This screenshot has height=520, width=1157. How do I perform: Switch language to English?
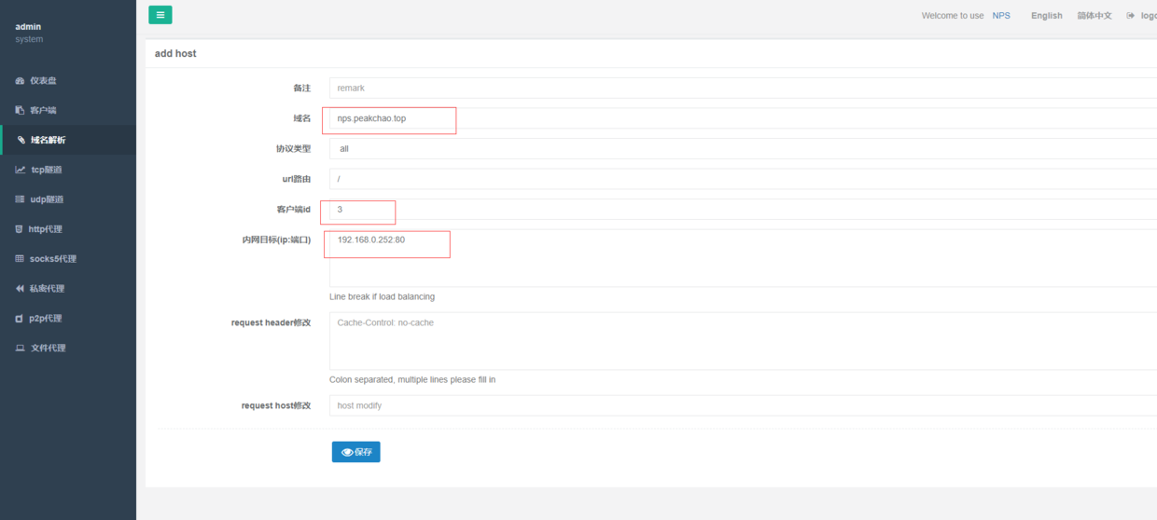tap(1047, 16)
